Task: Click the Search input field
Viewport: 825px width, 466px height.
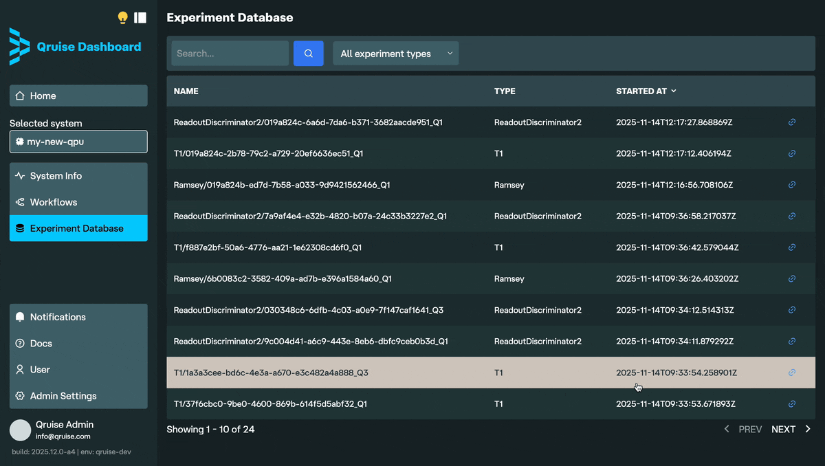Action: coord(230,53)
